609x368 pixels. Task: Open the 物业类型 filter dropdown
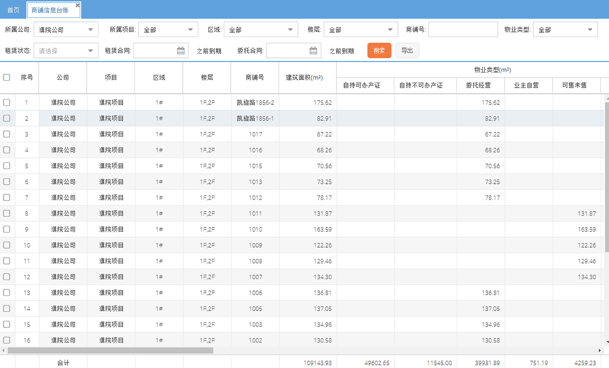pyautogui.click(x=565, y=30)
